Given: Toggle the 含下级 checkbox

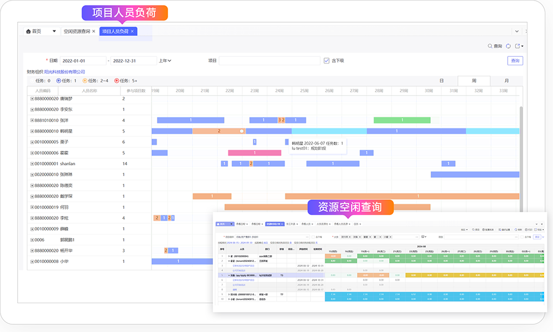Looking at the screenshot, I should (327, 61).
